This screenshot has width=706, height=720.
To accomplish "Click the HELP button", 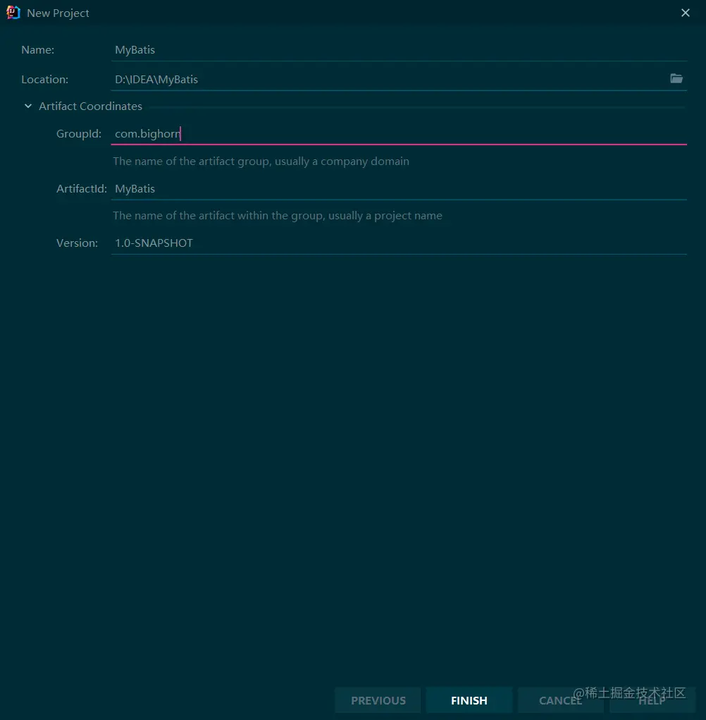I will click(x=652, y=700).
